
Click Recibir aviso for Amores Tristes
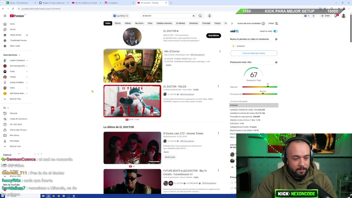170,157
